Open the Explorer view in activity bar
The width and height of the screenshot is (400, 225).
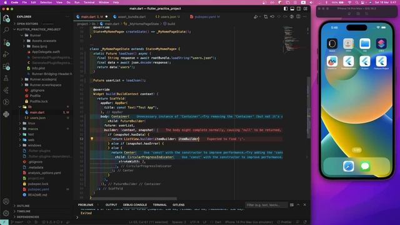pyautogui.click(x=6, y=18)
